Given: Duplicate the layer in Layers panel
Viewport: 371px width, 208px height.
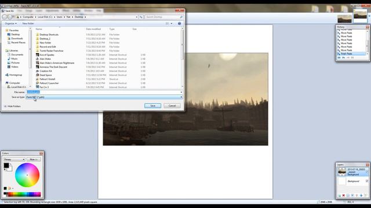Looking at the screenshot, I should [348, 195].
